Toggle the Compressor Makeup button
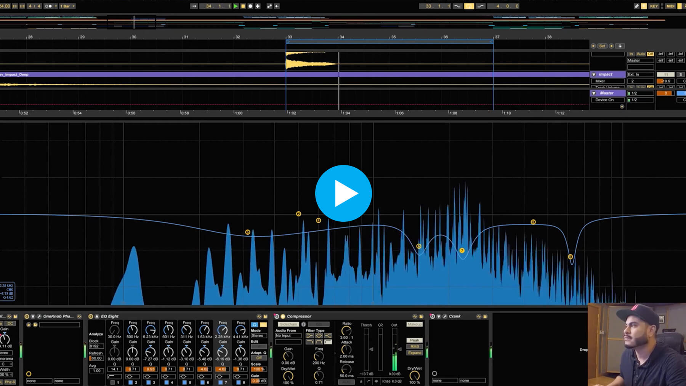The width and height of the screenshot is (686, 386). tap(414, 324)
